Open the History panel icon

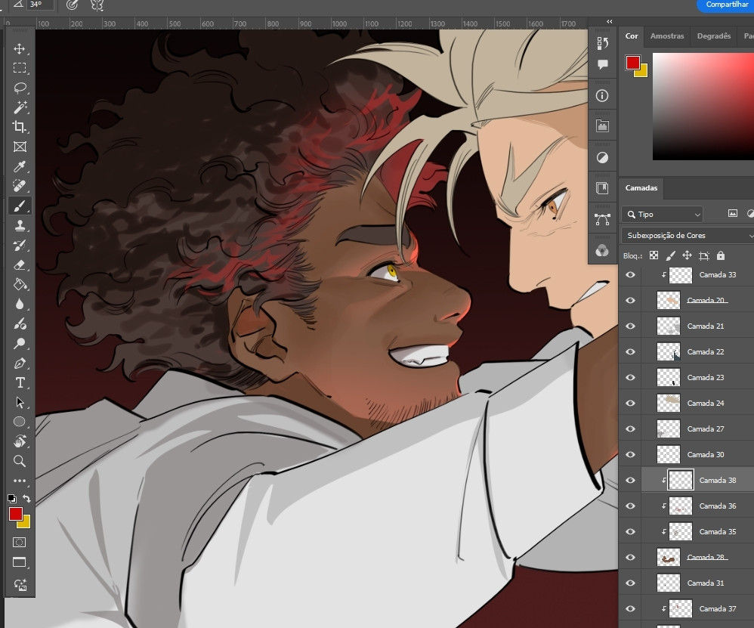(602, 43)
